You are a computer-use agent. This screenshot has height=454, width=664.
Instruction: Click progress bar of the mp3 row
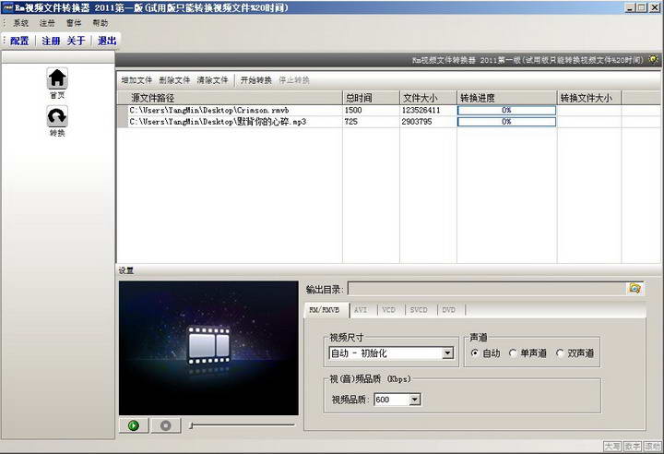tap(506, 122)
